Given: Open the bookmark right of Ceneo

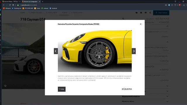Looking at the screenshot, I should pyautogui.click(x=45, y=8).
